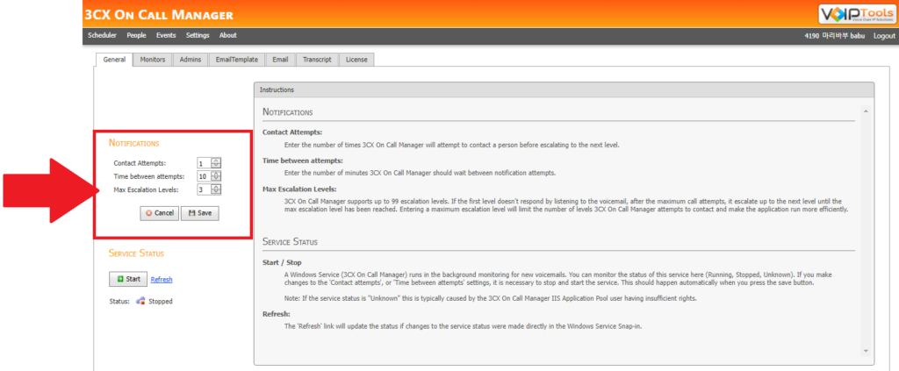Click the Contact Attempts value field
The image size is (899, 371).
tap(204, 163)
